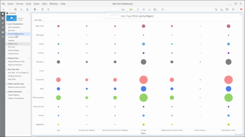The height and width of the screenshot is (137, 245).
Task: Open Flights Information chapter options menu
Action: [x=29, y=92]
